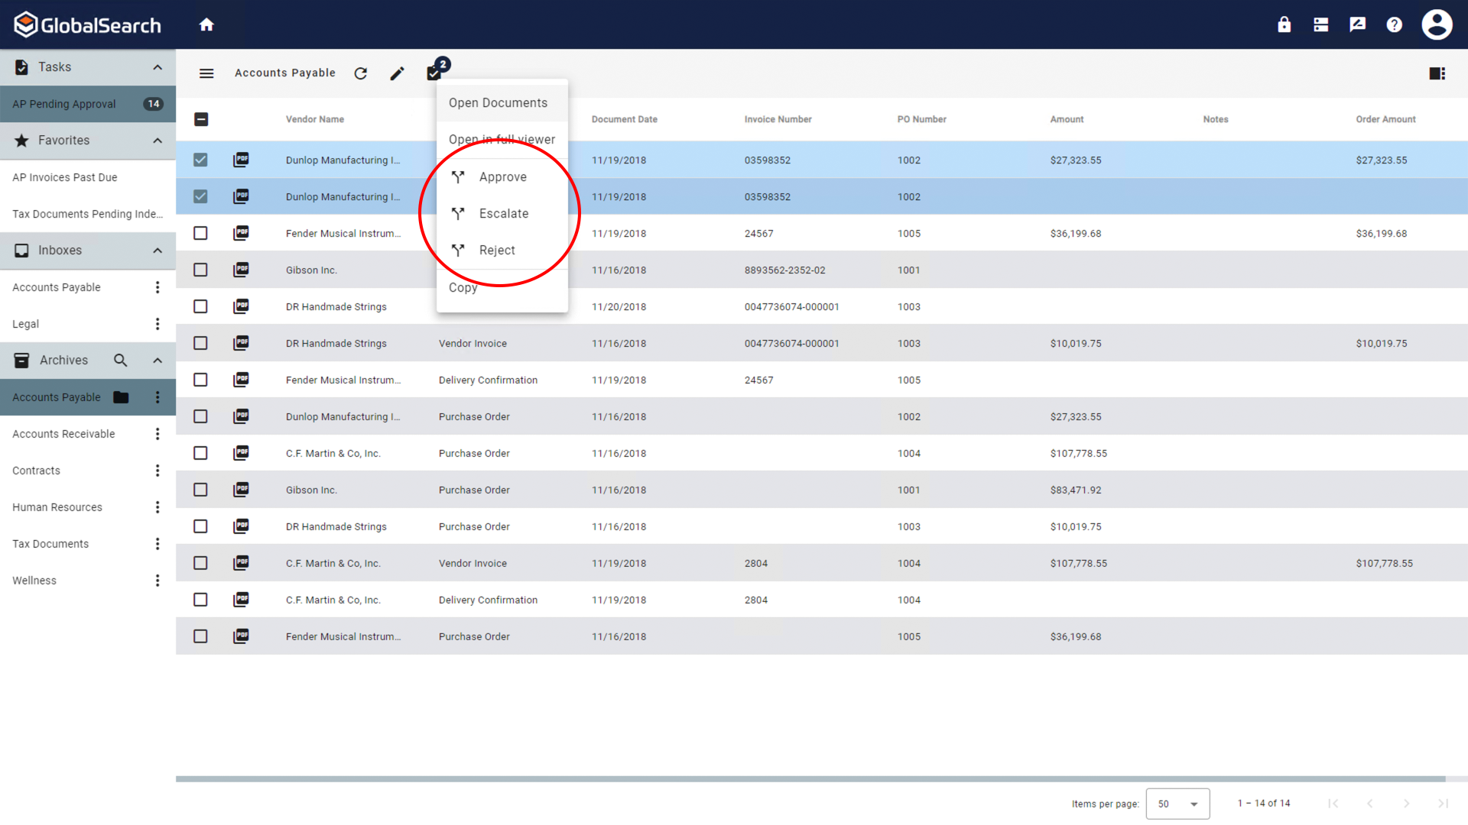The height and width of the screenshot is (825, 1468).
Task: Open the AP Pending Approval task list
Action: tap(63, 104)
